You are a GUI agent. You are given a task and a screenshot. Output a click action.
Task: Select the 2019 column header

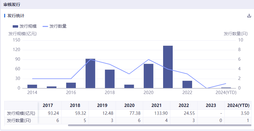102,105
